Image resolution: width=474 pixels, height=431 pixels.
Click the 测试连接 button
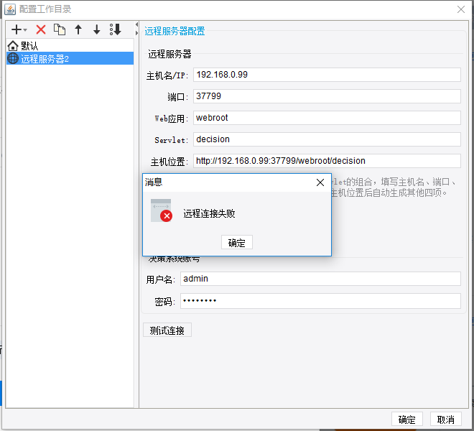pyautogui.click(x=167, y=330)
